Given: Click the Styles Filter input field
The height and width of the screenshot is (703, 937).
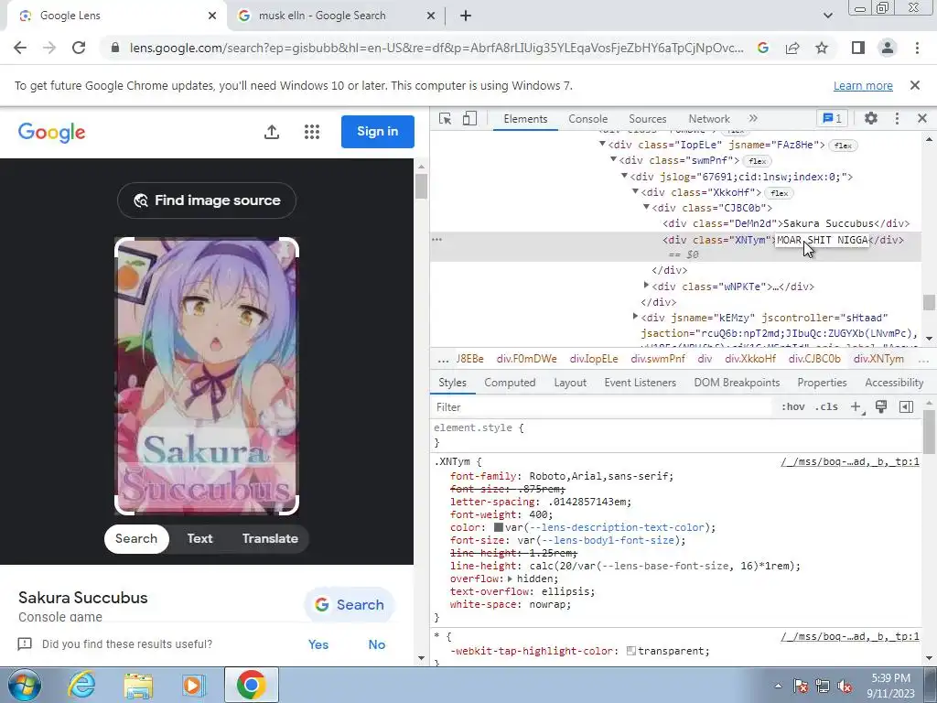Looking at the screenshot, I should click(x=602, y=407).
